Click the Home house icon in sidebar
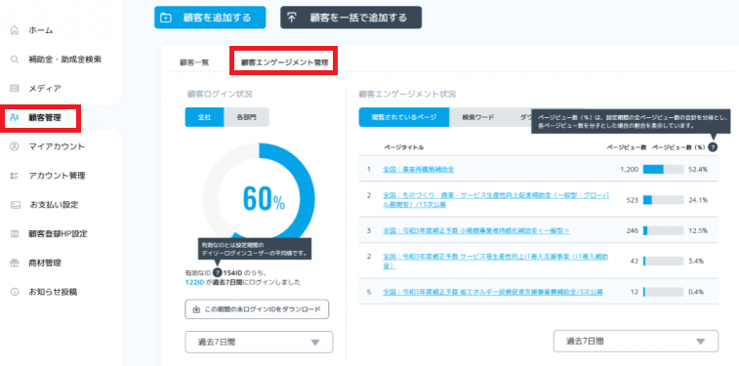This screenshot has width=739, height=366. tap(14, 30)
